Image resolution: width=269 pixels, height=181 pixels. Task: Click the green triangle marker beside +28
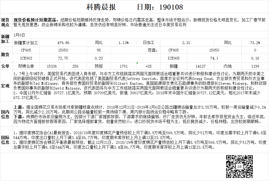[138, 63]
